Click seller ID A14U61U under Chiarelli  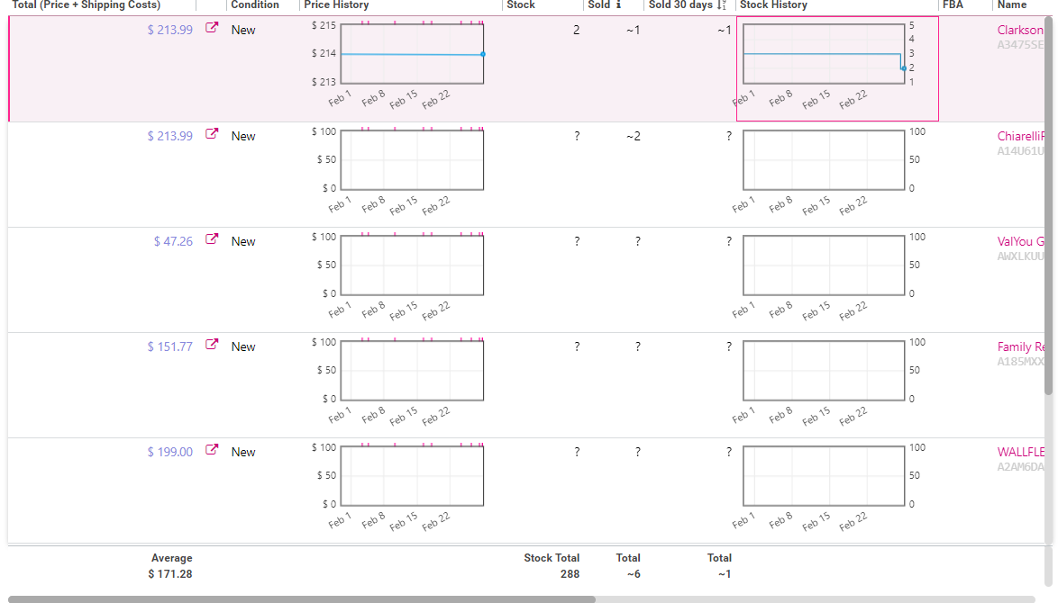tap(1020, 151)
